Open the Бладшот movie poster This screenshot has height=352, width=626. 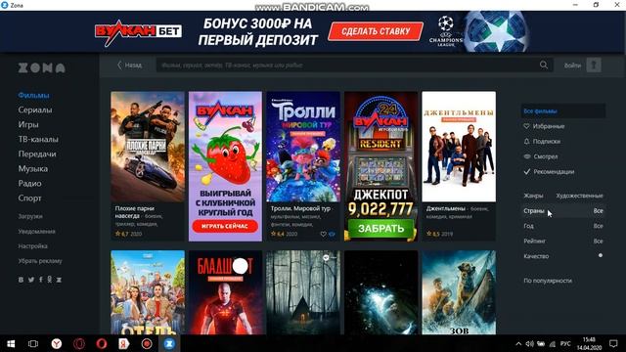tap(226, 292)
